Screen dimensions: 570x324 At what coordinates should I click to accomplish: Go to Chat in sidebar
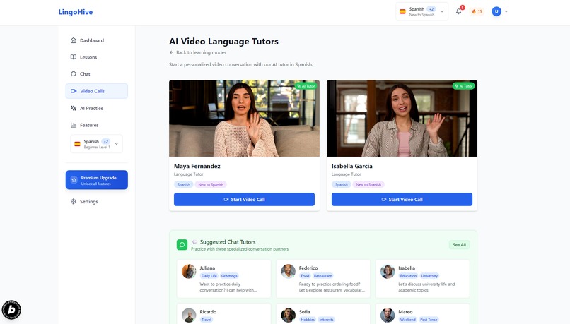(x=97, y=74)
